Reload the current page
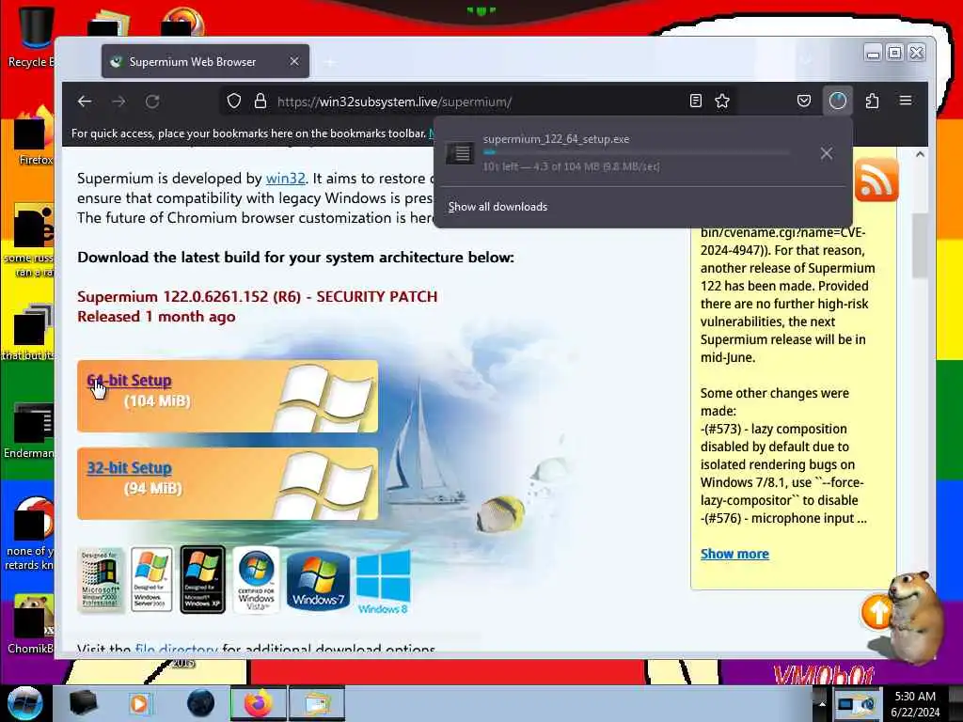The image size is (963, 722). pos(152,102)
